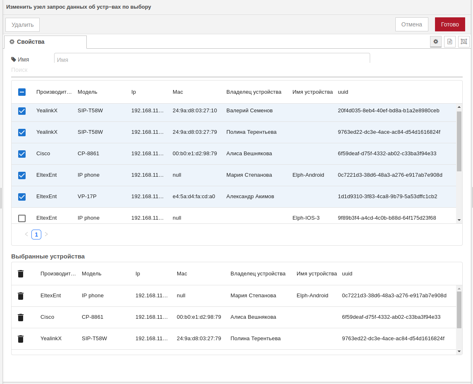This screenshot has height=384, width=473.
Task: Select page 1 in pagination
Action: click(36, 235)
